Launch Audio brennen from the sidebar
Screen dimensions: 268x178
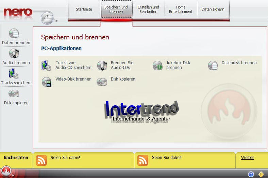[14, 53]
